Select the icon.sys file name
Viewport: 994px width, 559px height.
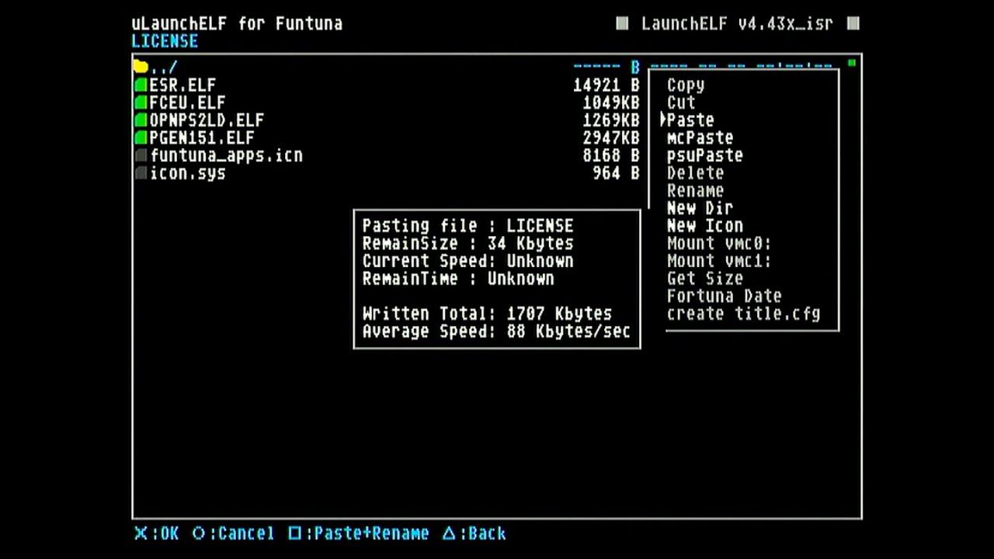(187, 174)
